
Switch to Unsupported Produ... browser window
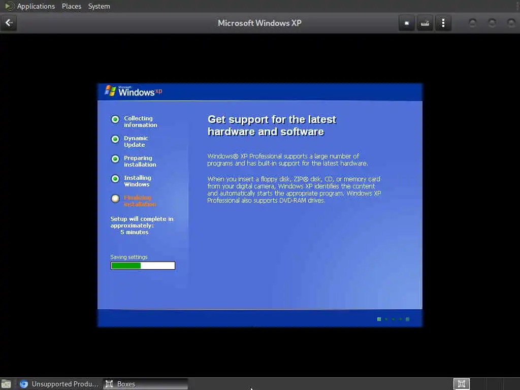(x=59, y=384)
